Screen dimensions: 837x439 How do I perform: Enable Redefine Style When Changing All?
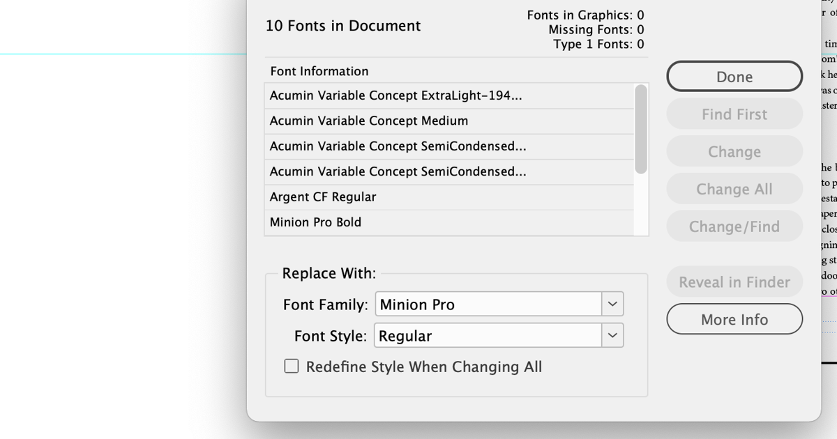coord(291,366)
